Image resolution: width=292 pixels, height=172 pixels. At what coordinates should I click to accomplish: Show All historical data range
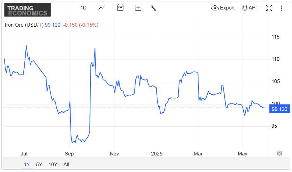(66, 165)
